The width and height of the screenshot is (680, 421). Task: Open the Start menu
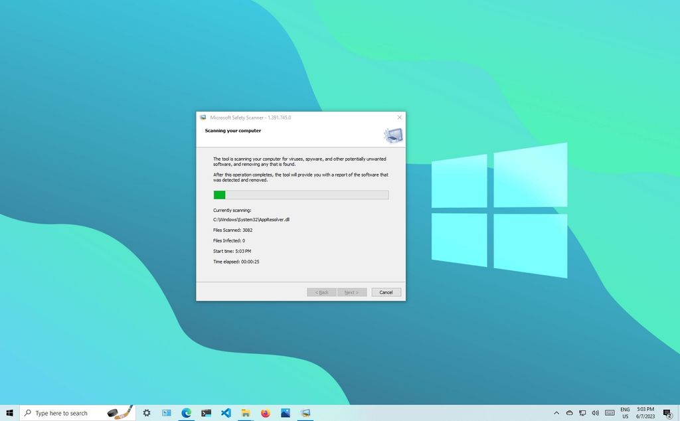[10, 412]
